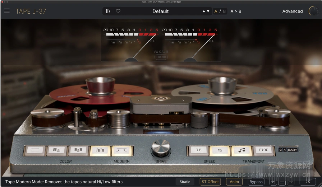
Task: Open the undo history list icon
Action: 282,182
